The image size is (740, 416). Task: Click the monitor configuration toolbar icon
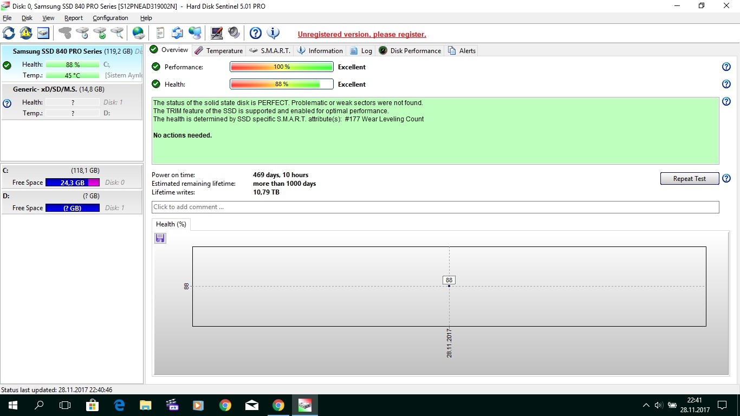tap(217, 33)
